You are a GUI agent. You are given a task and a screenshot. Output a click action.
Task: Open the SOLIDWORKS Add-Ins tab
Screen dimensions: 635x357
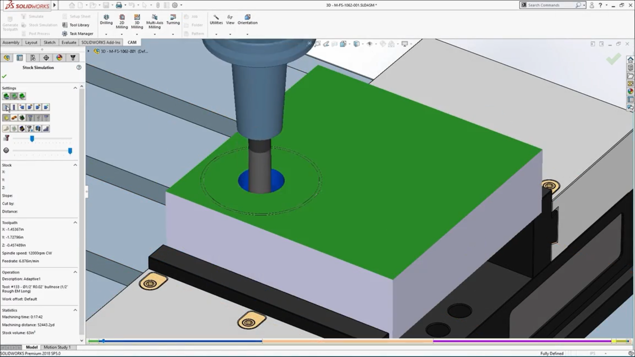tap(101, 42)
